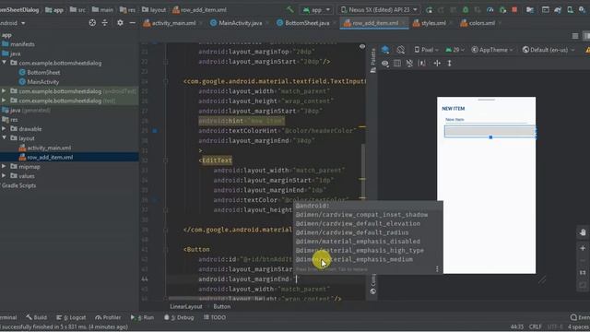Click the design surface layers icon

(385, 50)
